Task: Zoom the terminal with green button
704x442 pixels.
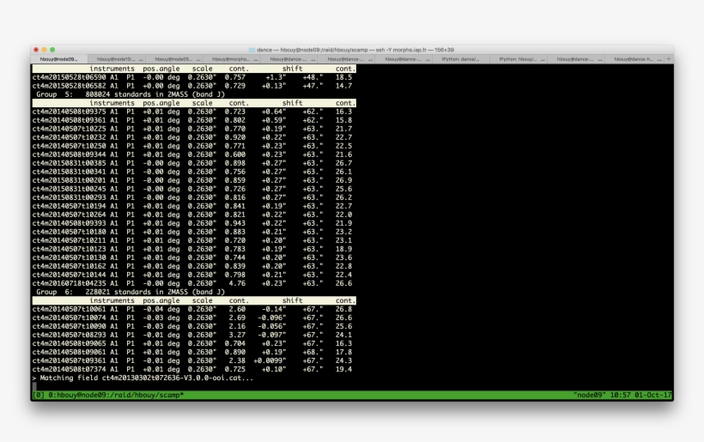Action: click(x=52, y=50)
